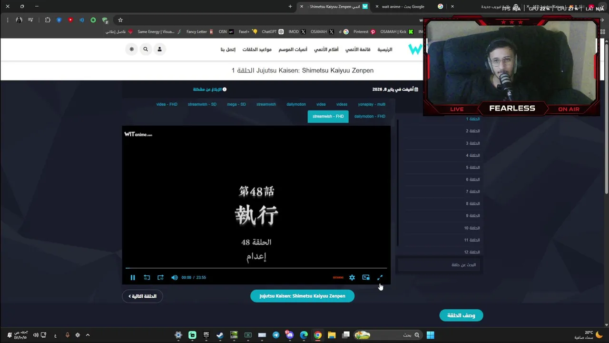The image size is (609, 343).
Task: Close the Shimetsu Kaiyuu Zenpen tab
Action: click(301, 7)
